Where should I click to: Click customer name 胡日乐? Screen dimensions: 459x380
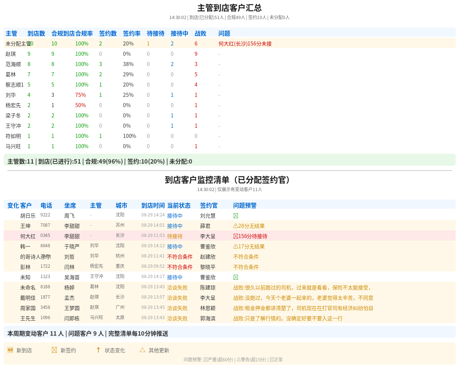tap(28, 216)
